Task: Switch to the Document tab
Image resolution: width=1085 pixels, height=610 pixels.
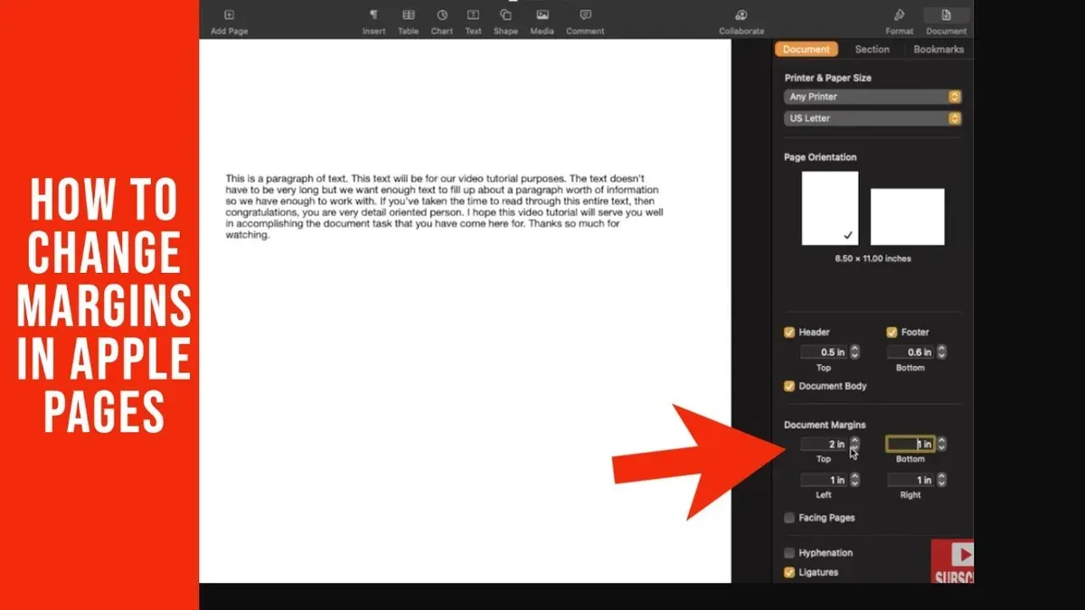Action: pos(807,50)
